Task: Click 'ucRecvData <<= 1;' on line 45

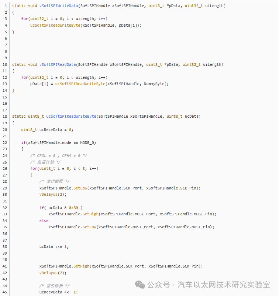Action: tap(59, 292)
